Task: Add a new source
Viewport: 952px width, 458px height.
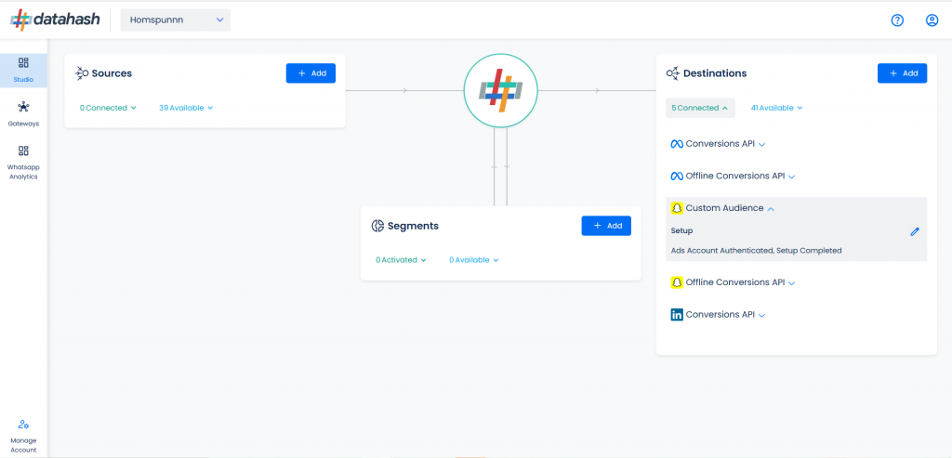Action: (311, 73)
